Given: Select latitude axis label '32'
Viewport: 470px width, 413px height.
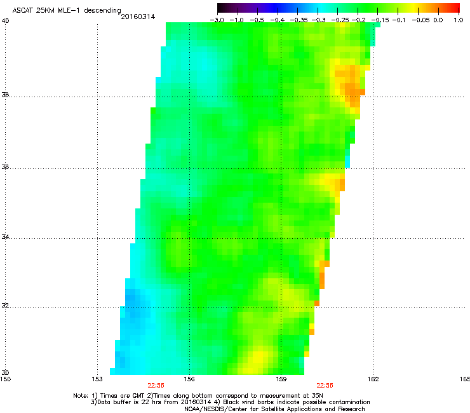Looking at the screenshot, I should [5, 306].
